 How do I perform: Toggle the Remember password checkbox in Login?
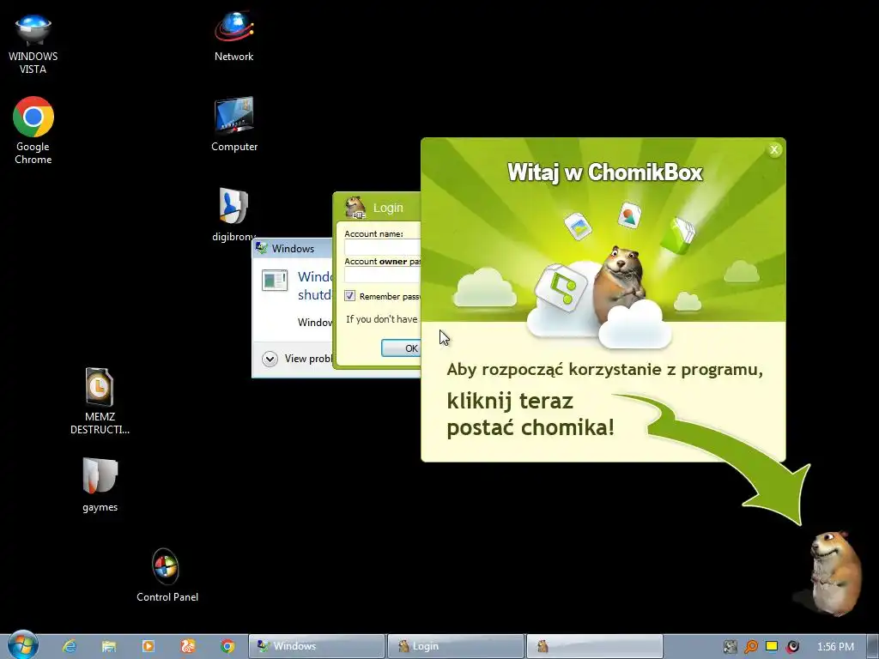350,296
